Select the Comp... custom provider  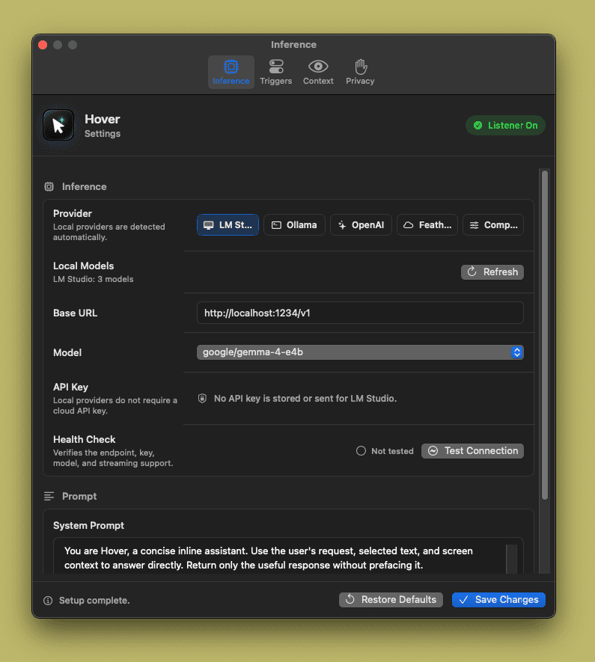[493, 225]
